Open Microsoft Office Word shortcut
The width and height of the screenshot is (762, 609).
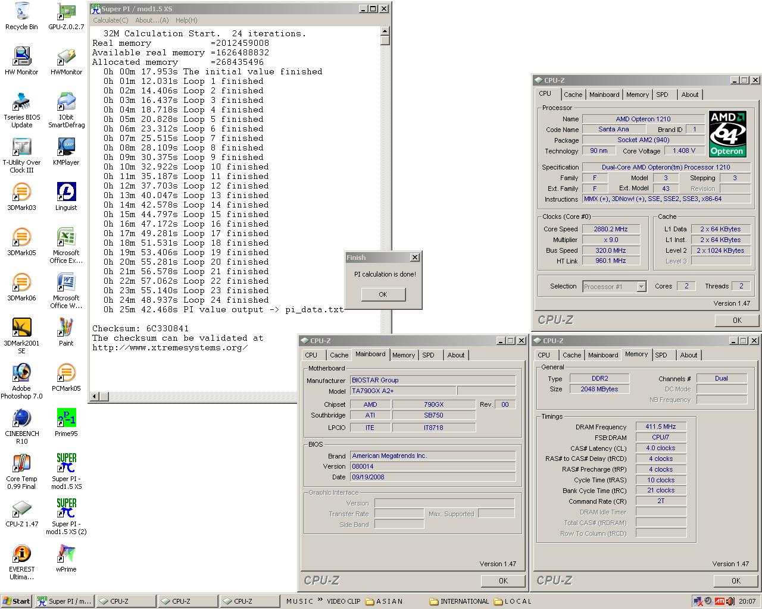(x=66, y=291)
